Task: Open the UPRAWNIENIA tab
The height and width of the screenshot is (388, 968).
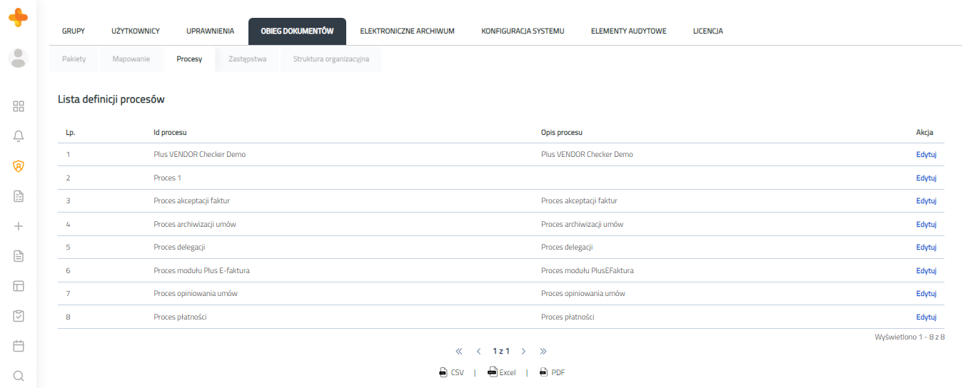Action: 210,31
